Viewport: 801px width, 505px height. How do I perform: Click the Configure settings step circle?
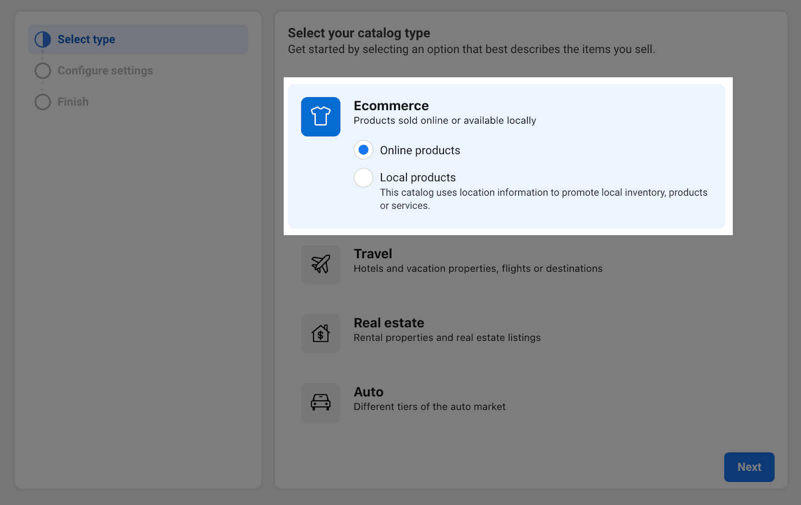[43, 71]
